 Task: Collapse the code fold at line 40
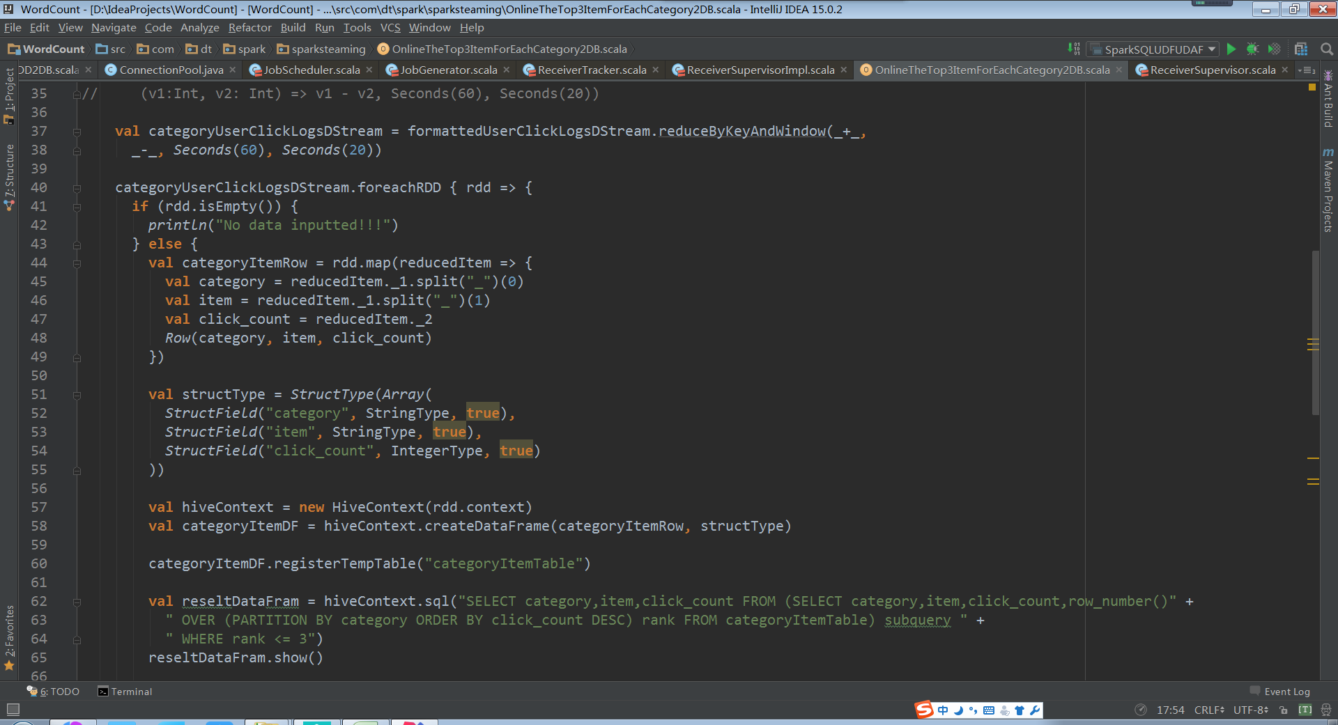click(77, 188)
